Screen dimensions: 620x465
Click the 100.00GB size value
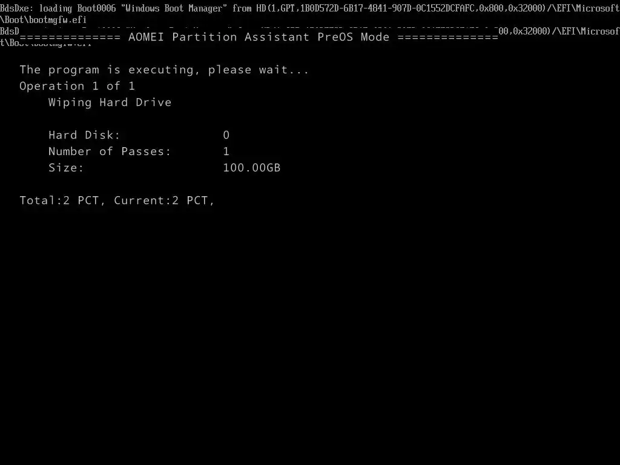(251, 168)
